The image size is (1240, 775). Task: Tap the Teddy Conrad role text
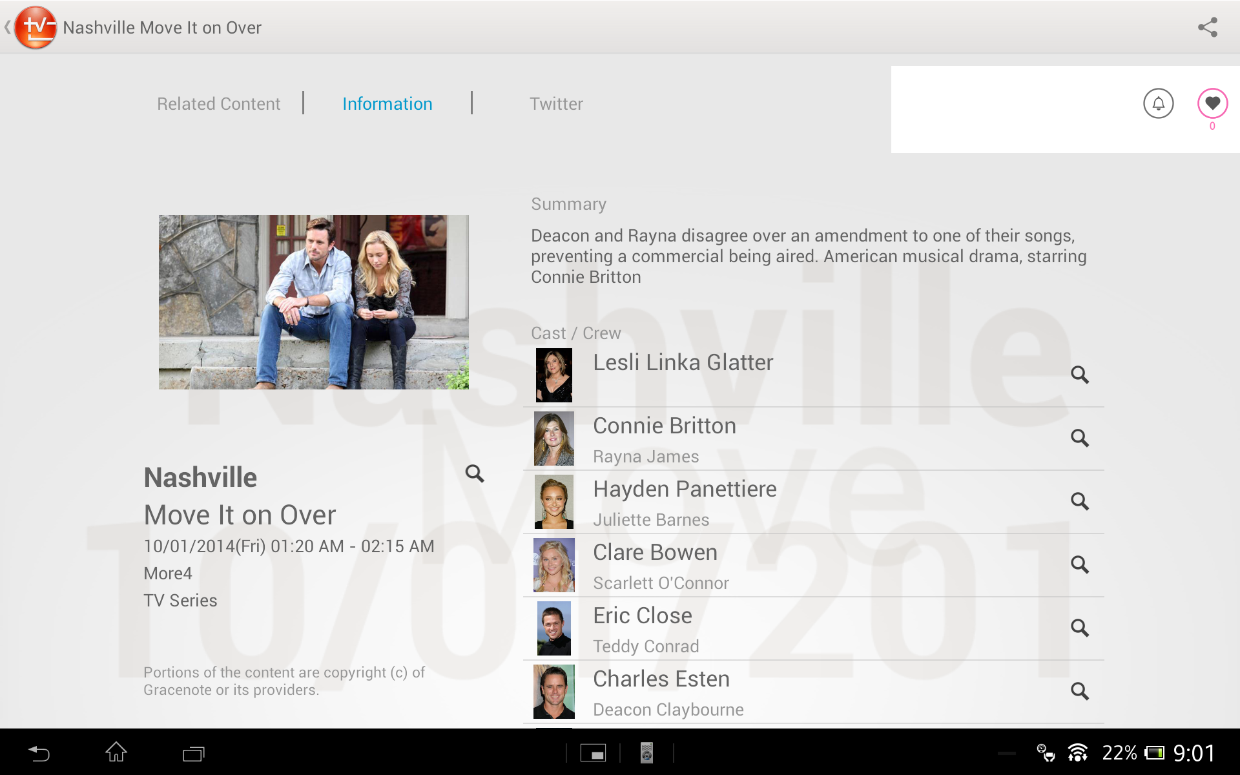pos(646,646)
